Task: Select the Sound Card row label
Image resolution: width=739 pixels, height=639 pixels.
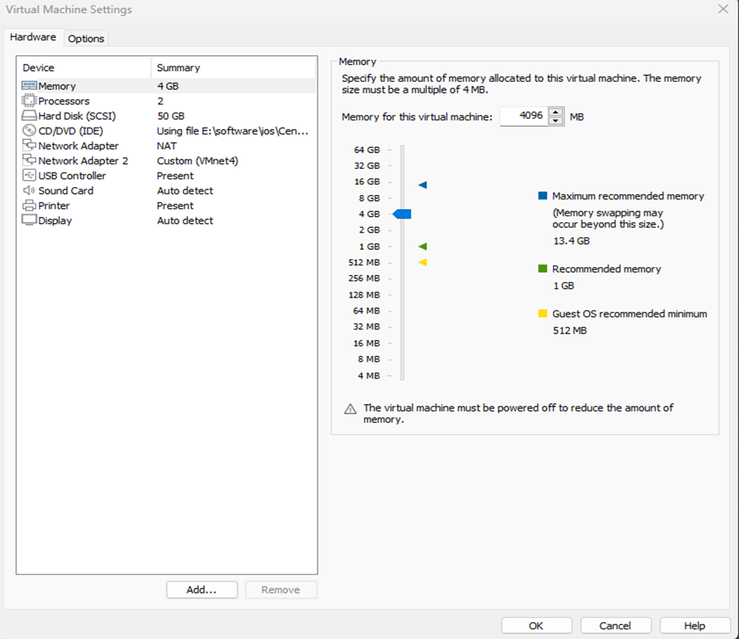Action: coord(66,191)
